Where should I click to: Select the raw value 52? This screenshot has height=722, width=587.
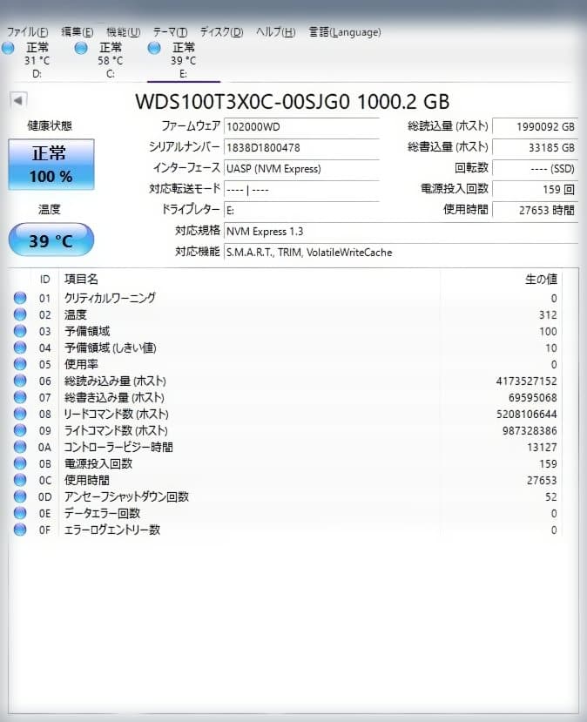(x=551, y=497)
